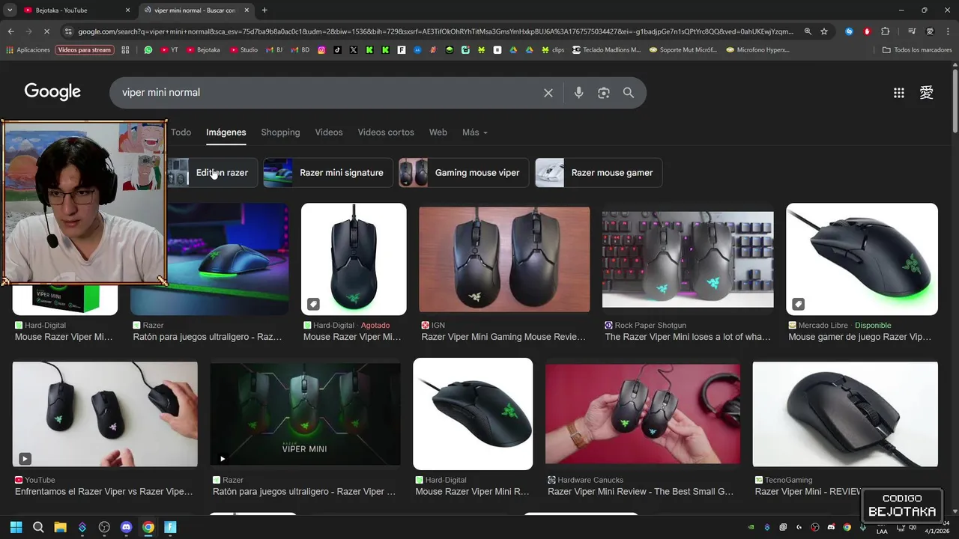Select the Todo search tab
The image size is (959, 539).
(x=181, y=133)
